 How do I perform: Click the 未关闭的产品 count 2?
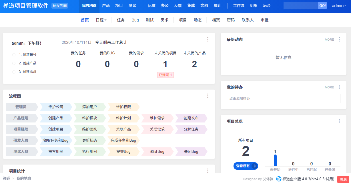click(194, 64)
